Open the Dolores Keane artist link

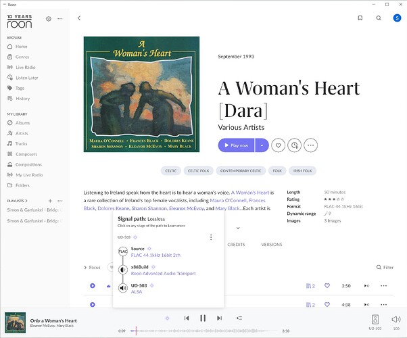tap(113, 208)
